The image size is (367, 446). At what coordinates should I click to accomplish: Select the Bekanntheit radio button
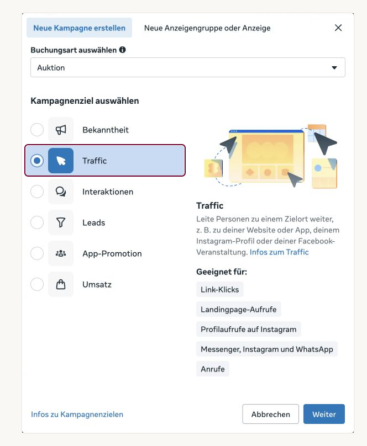(37, 130)
